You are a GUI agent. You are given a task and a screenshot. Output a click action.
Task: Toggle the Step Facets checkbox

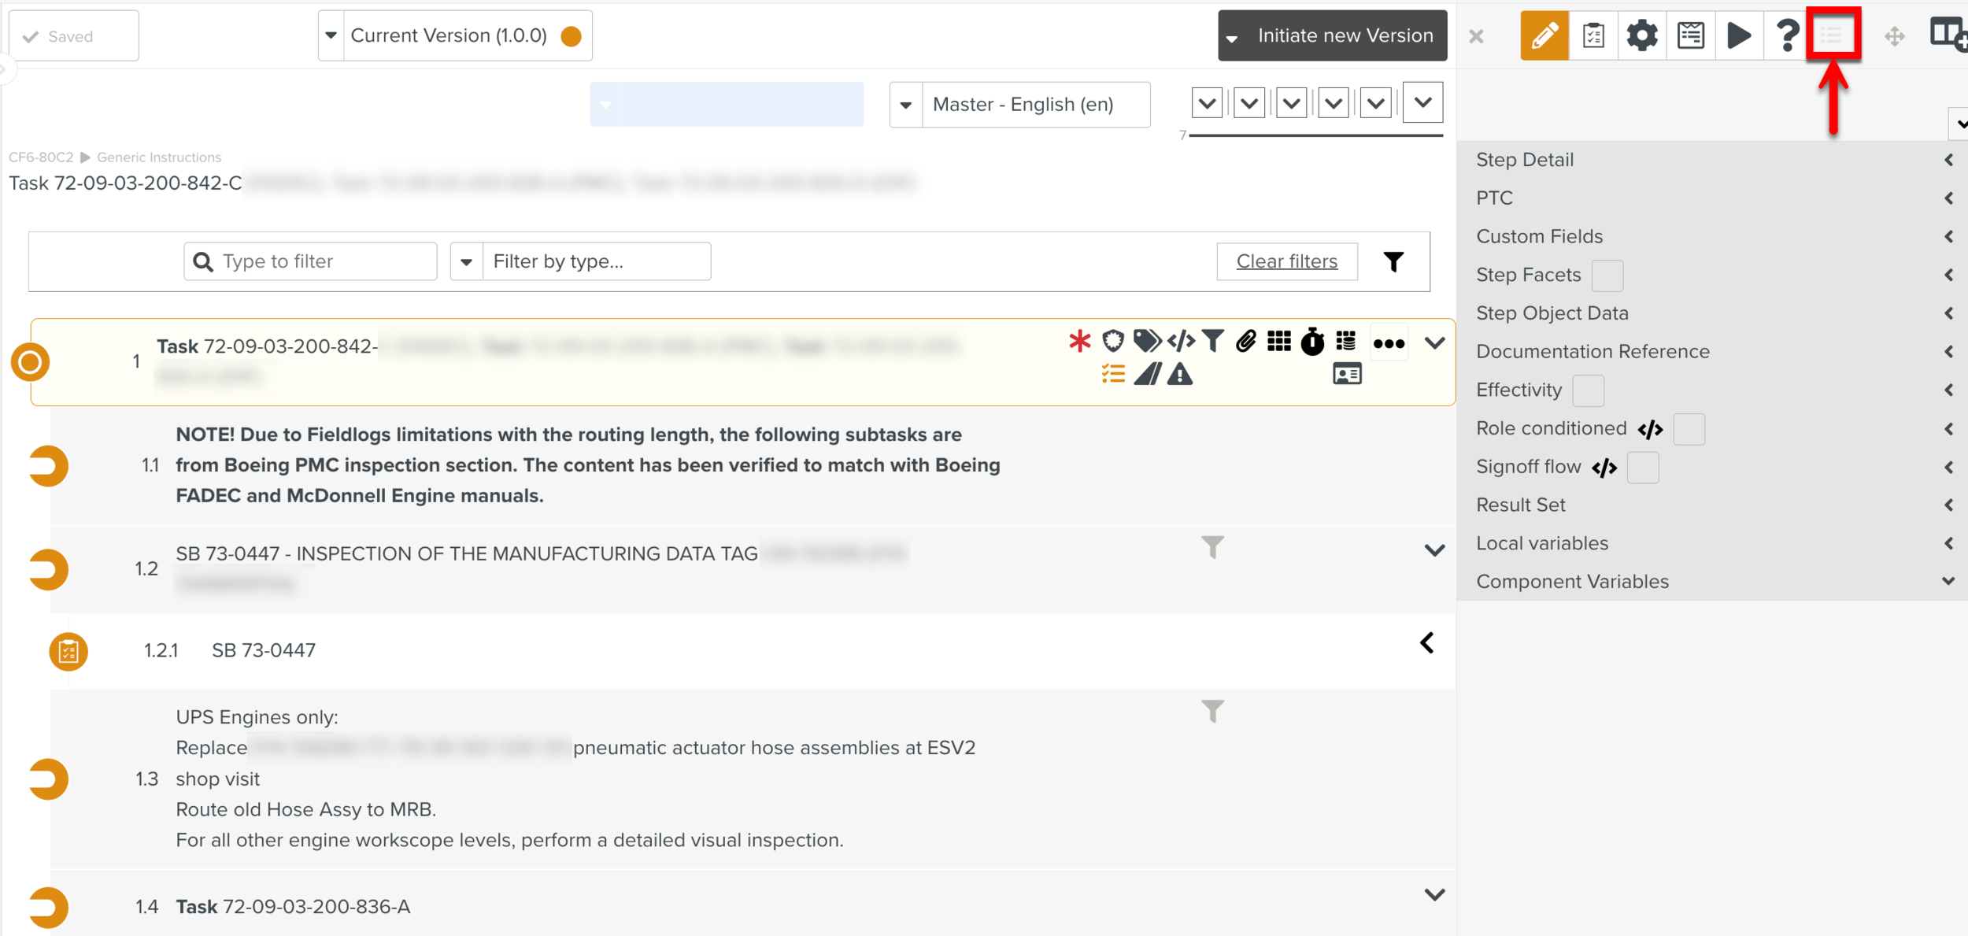pyautogui.click(x=1607, y=276)
